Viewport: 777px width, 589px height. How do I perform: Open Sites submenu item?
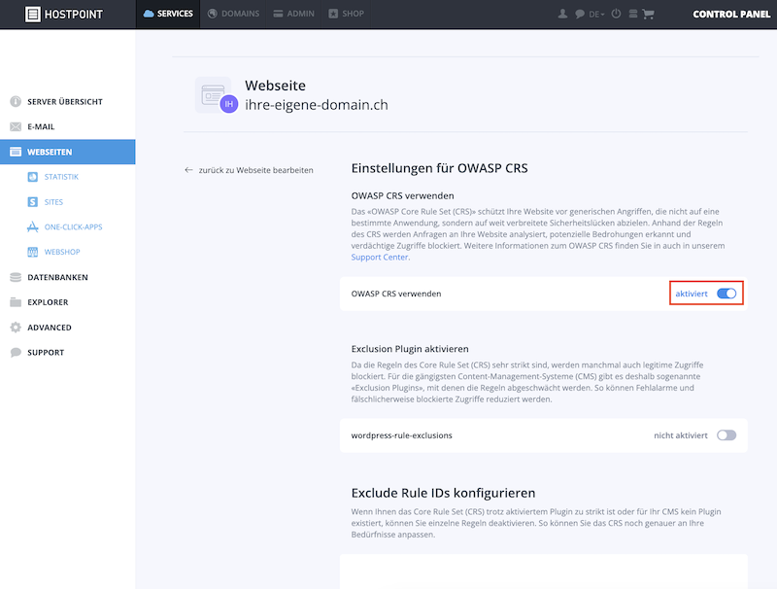pos(53,202)
